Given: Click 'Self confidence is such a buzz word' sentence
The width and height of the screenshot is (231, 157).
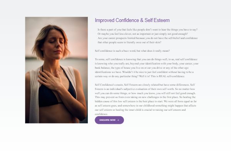Looking at the screenshot, I should 132,51.
